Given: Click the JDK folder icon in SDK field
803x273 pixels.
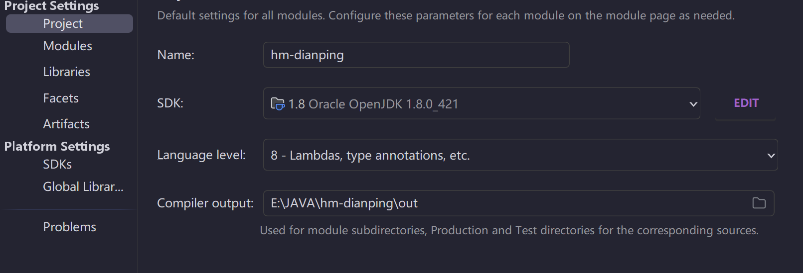Looking at the screenshot, I should [277, 103].
